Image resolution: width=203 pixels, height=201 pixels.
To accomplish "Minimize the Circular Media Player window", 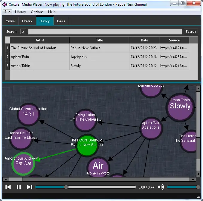I will tap(175, 3).
